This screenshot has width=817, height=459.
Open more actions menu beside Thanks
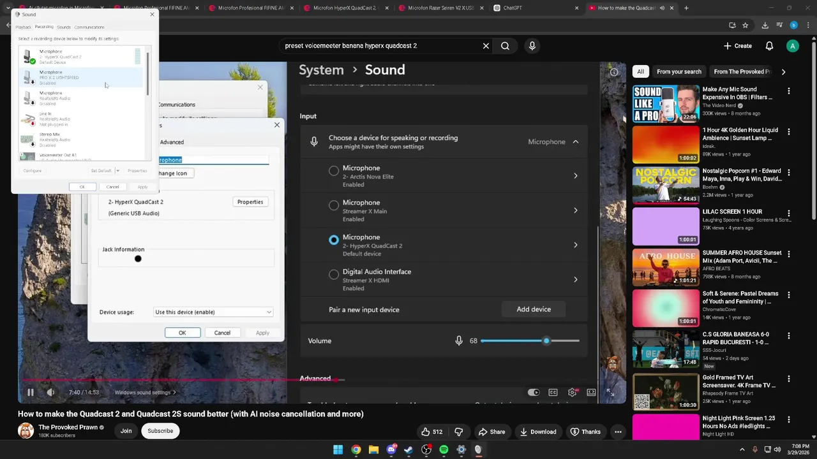pos(618,432)
